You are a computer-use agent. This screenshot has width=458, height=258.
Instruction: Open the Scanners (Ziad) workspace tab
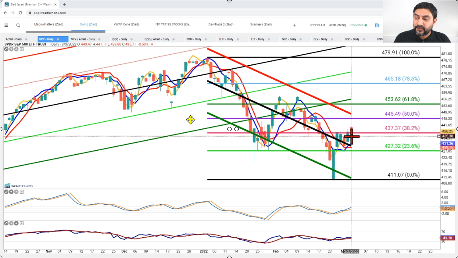pyautogui.click(x=261, y=25)
